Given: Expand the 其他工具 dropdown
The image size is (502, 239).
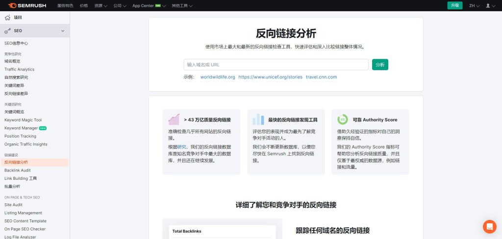Looking at the screenshot, I should [182, 5].
